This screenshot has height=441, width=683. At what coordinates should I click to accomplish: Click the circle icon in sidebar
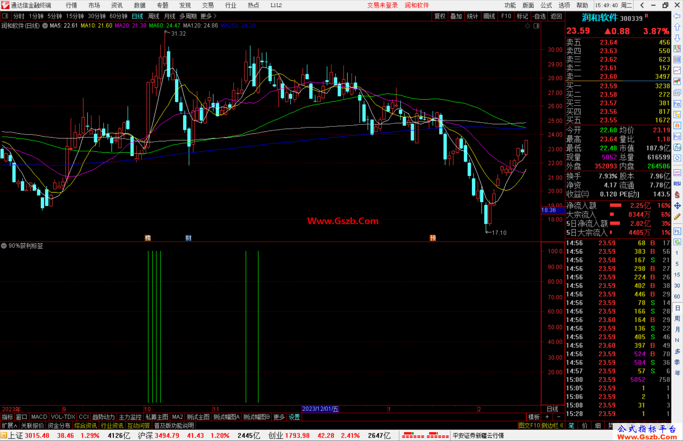[x=677, y=158]
